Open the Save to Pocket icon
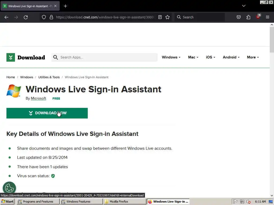This screenshot has width=274, height=205. click(238, 17)
